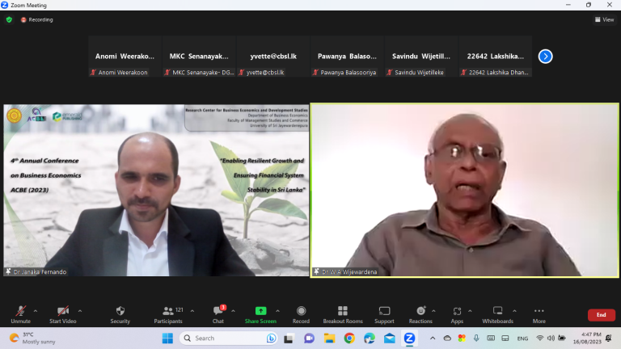Open the Whiteboards tool
The width and height of the screenshot is (621, 349).
498,311
